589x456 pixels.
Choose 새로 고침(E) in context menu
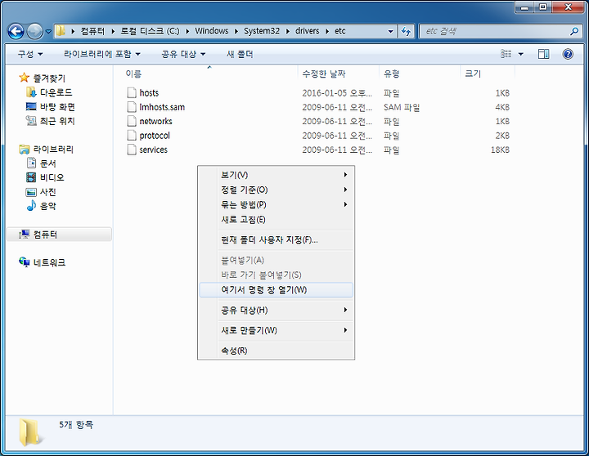(x=277, y=220)
